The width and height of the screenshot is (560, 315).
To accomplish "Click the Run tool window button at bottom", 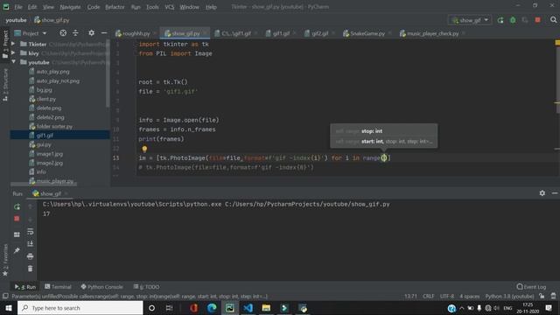I will pos(25,287).
